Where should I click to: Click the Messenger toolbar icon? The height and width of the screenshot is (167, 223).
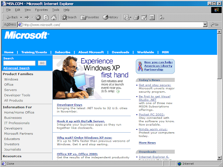[x=162, y=17]
